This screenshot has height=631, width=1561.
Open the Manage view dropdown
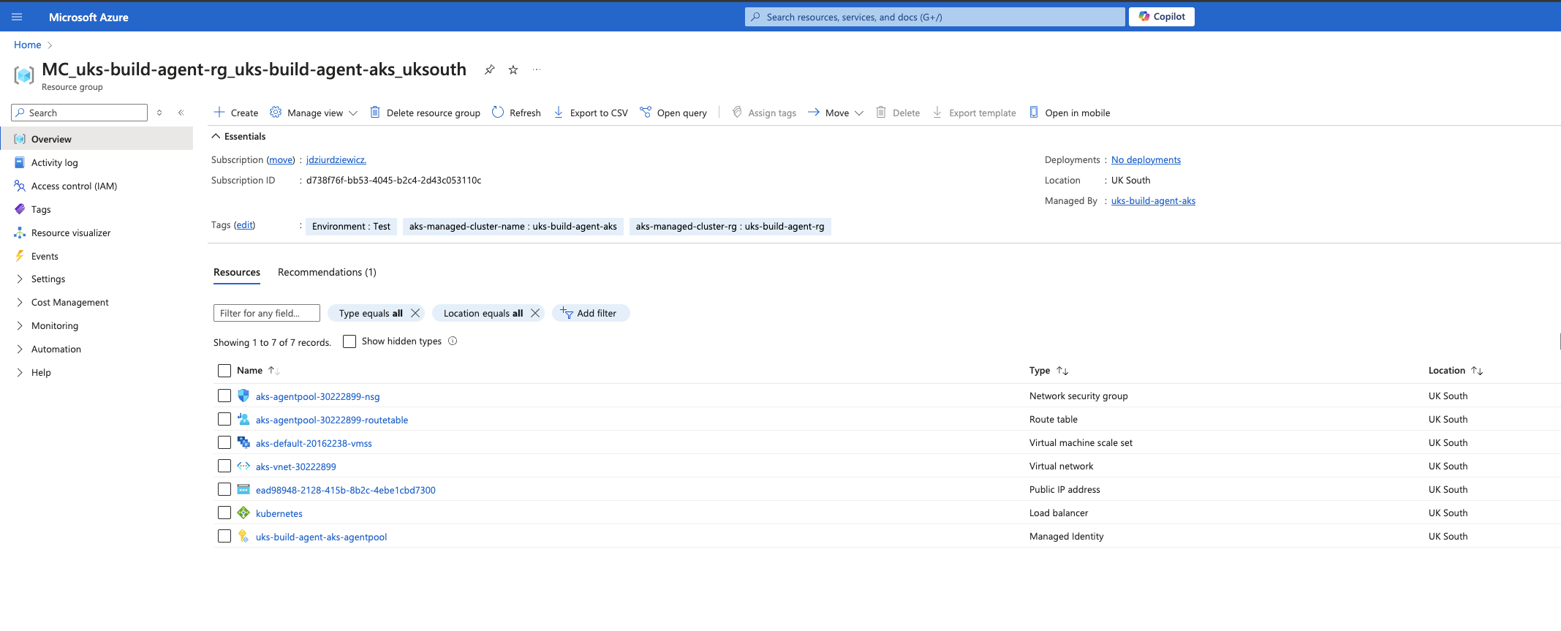tap(314, 113)
